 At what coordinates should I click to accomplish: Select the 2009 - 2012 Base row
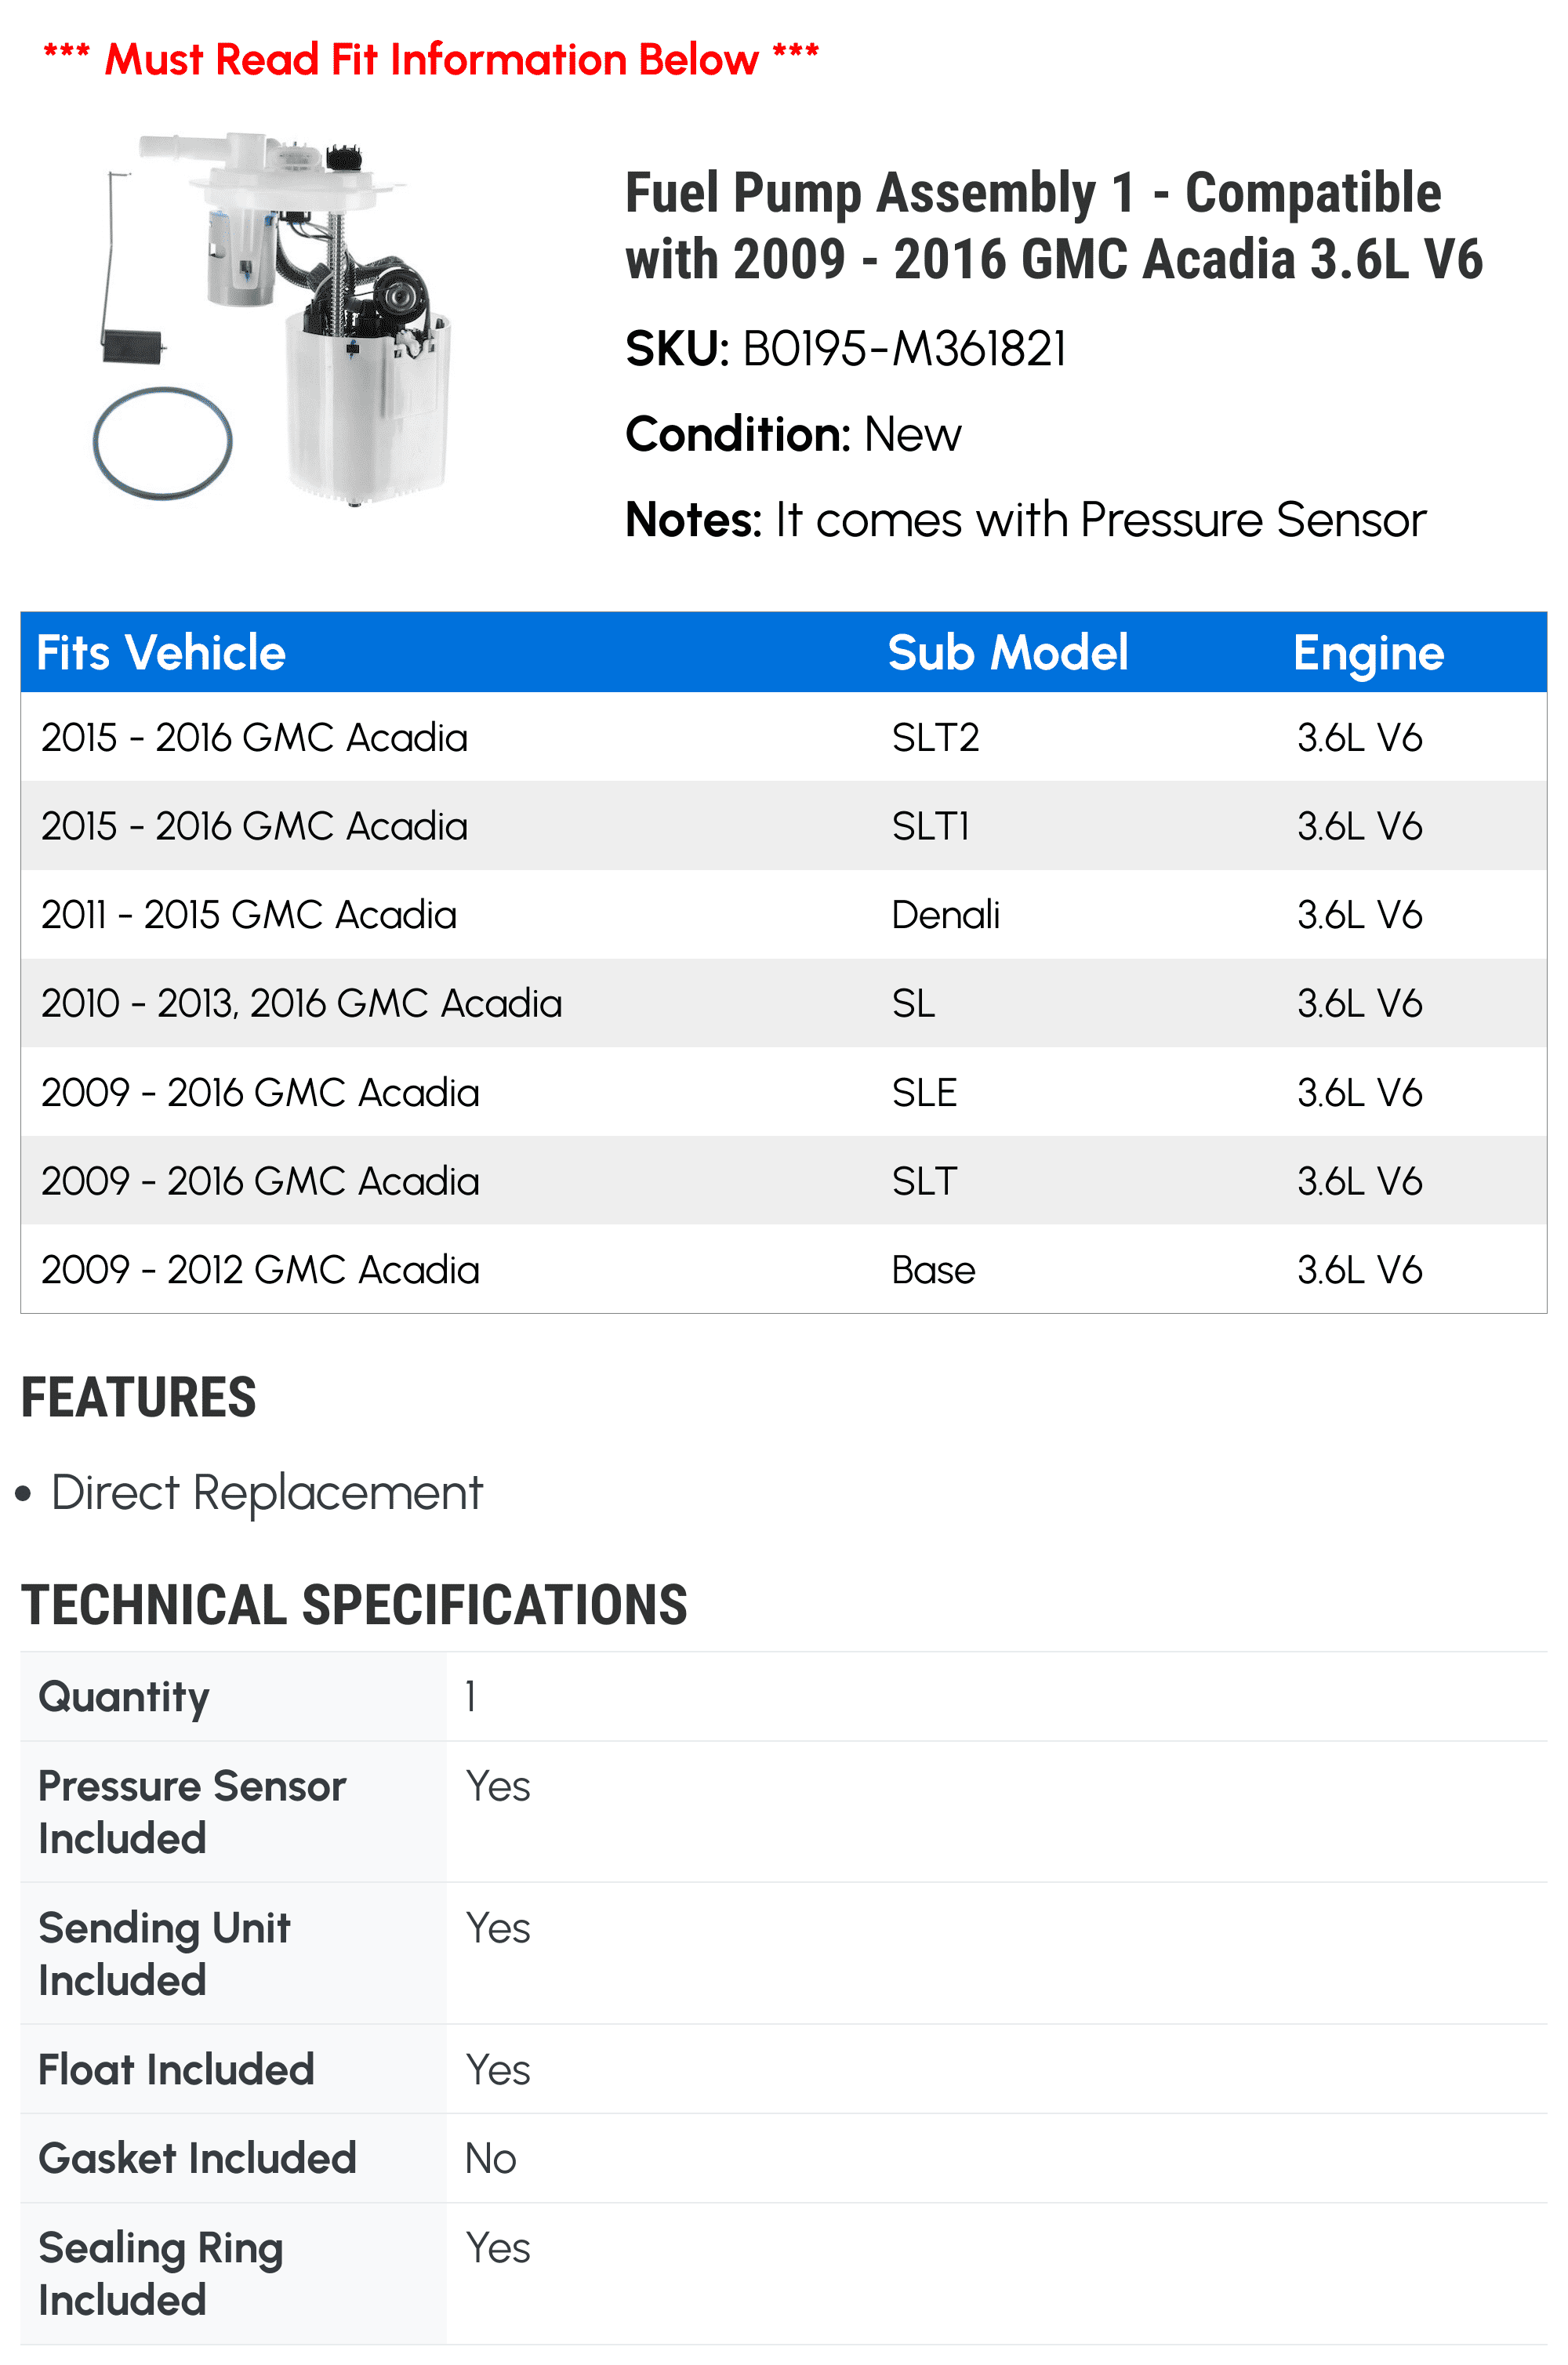784,1269
